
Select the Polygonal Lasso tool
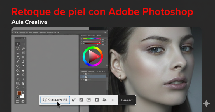point(18,48)
